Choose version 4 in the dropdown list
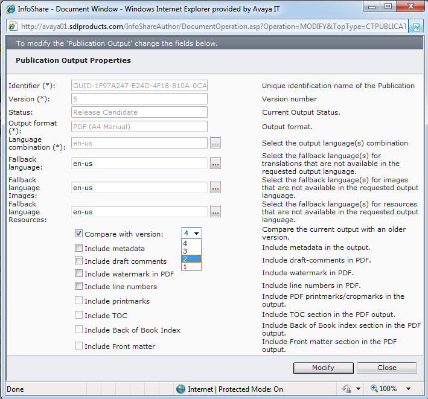Image resolution: width=428 pixels, height=399 pixels. (x=191, y=243)
